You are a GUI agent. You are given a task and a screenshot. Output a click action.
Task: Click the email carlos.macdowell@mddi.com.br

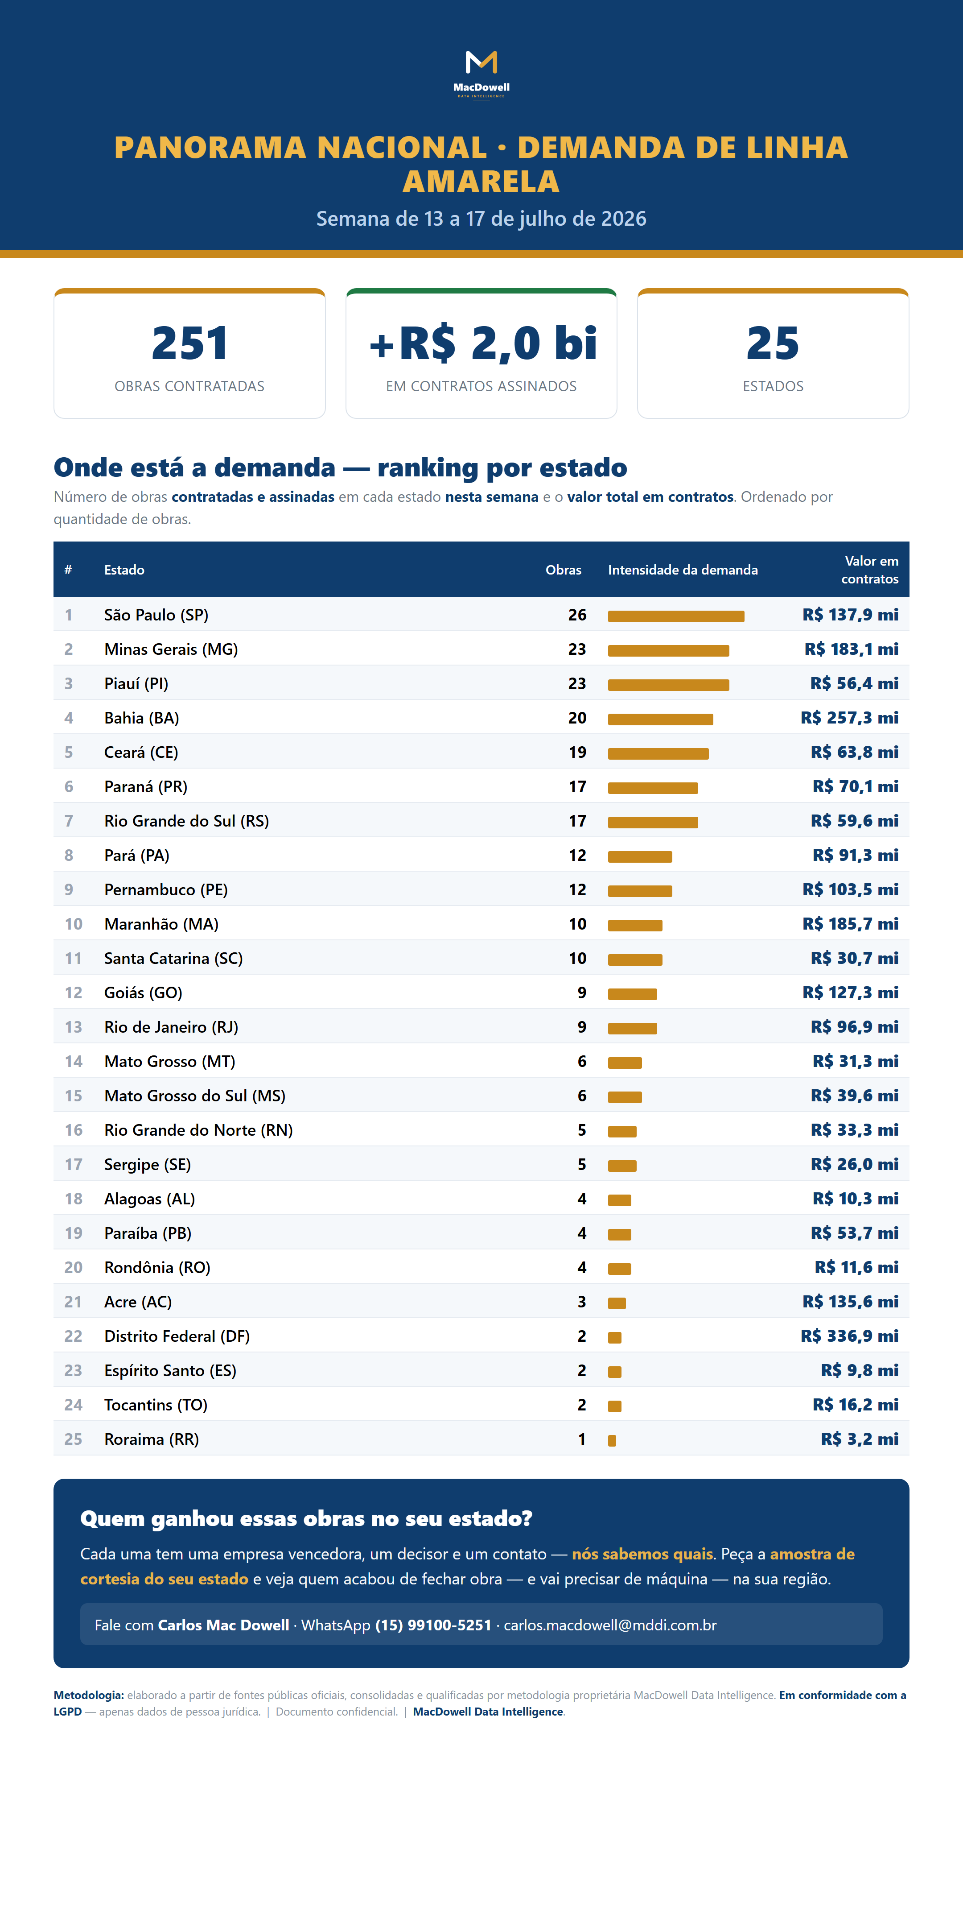tap(610, 1625)
